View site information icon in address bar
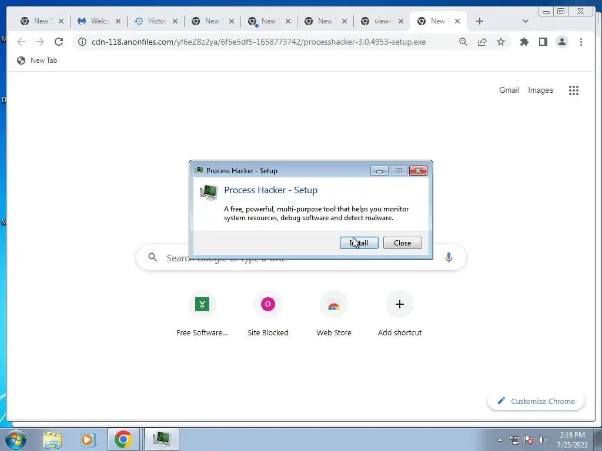This screenshot has height=451, width=602. (82, 42)
